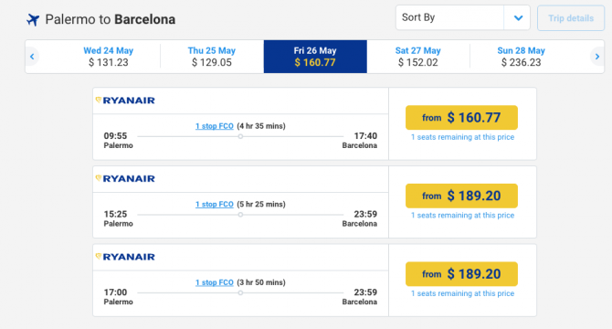Open 1 stop FCO link on 17:00 flight
612x329 pixels.
tap(215, 282)
